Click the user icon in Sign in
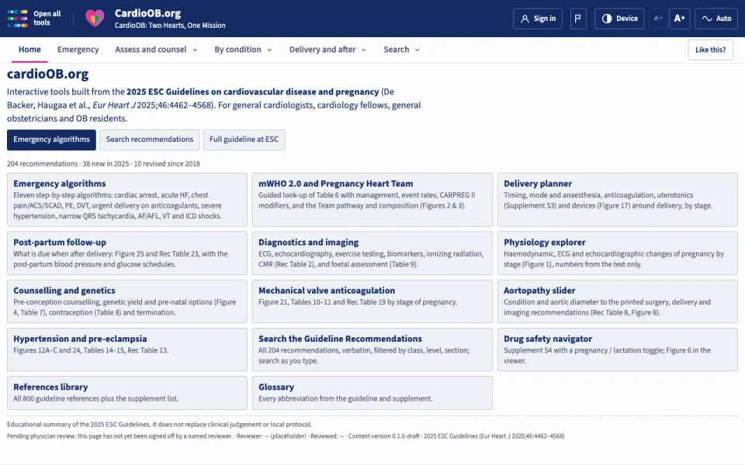 [x=525, y=19]
